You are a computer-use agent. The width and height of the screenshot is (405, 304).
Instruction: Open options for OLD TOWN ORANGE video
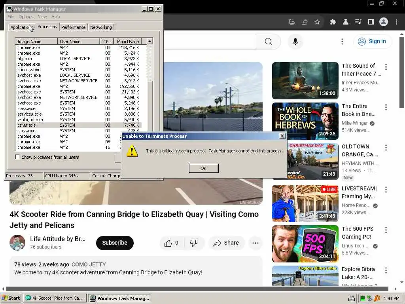point(386,148)
